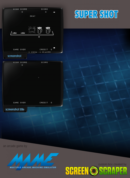This screenshot has height=178, width=130.
Task: Click the exploding mug sprite in the screenshot
Action: (32, 30)
